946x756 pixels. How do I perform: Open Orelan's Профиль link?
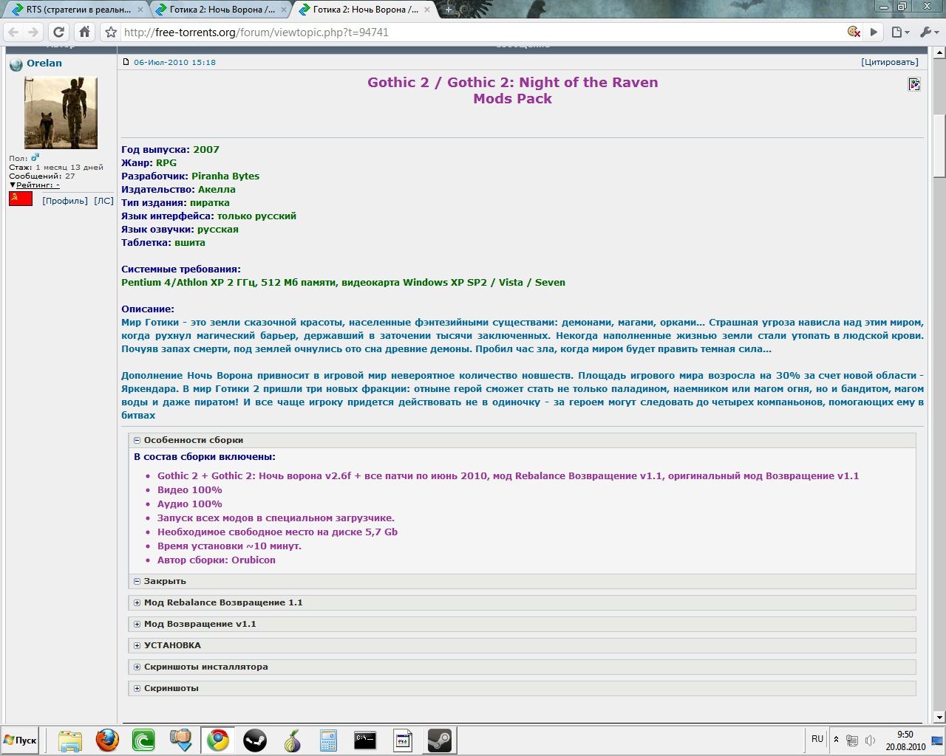pos(65,201)
